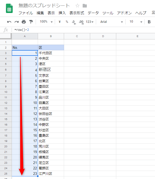Click the 区 header cell
The height and width of the screenshot is (179, 155).
pos(51,48)
